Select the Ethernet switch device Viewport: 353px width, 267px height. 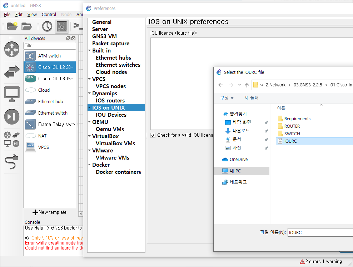50,113
